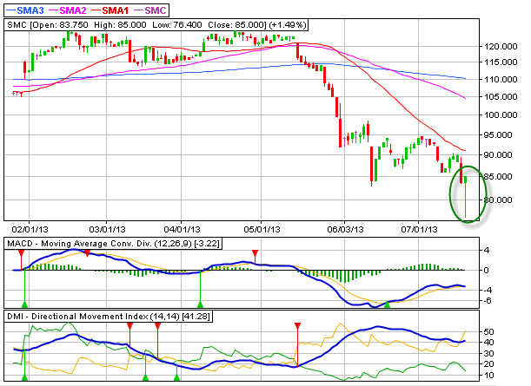The image size is (531, 386).
Task: Select the red MACD signal marker before 05/01/13
Action: (255, 253)
